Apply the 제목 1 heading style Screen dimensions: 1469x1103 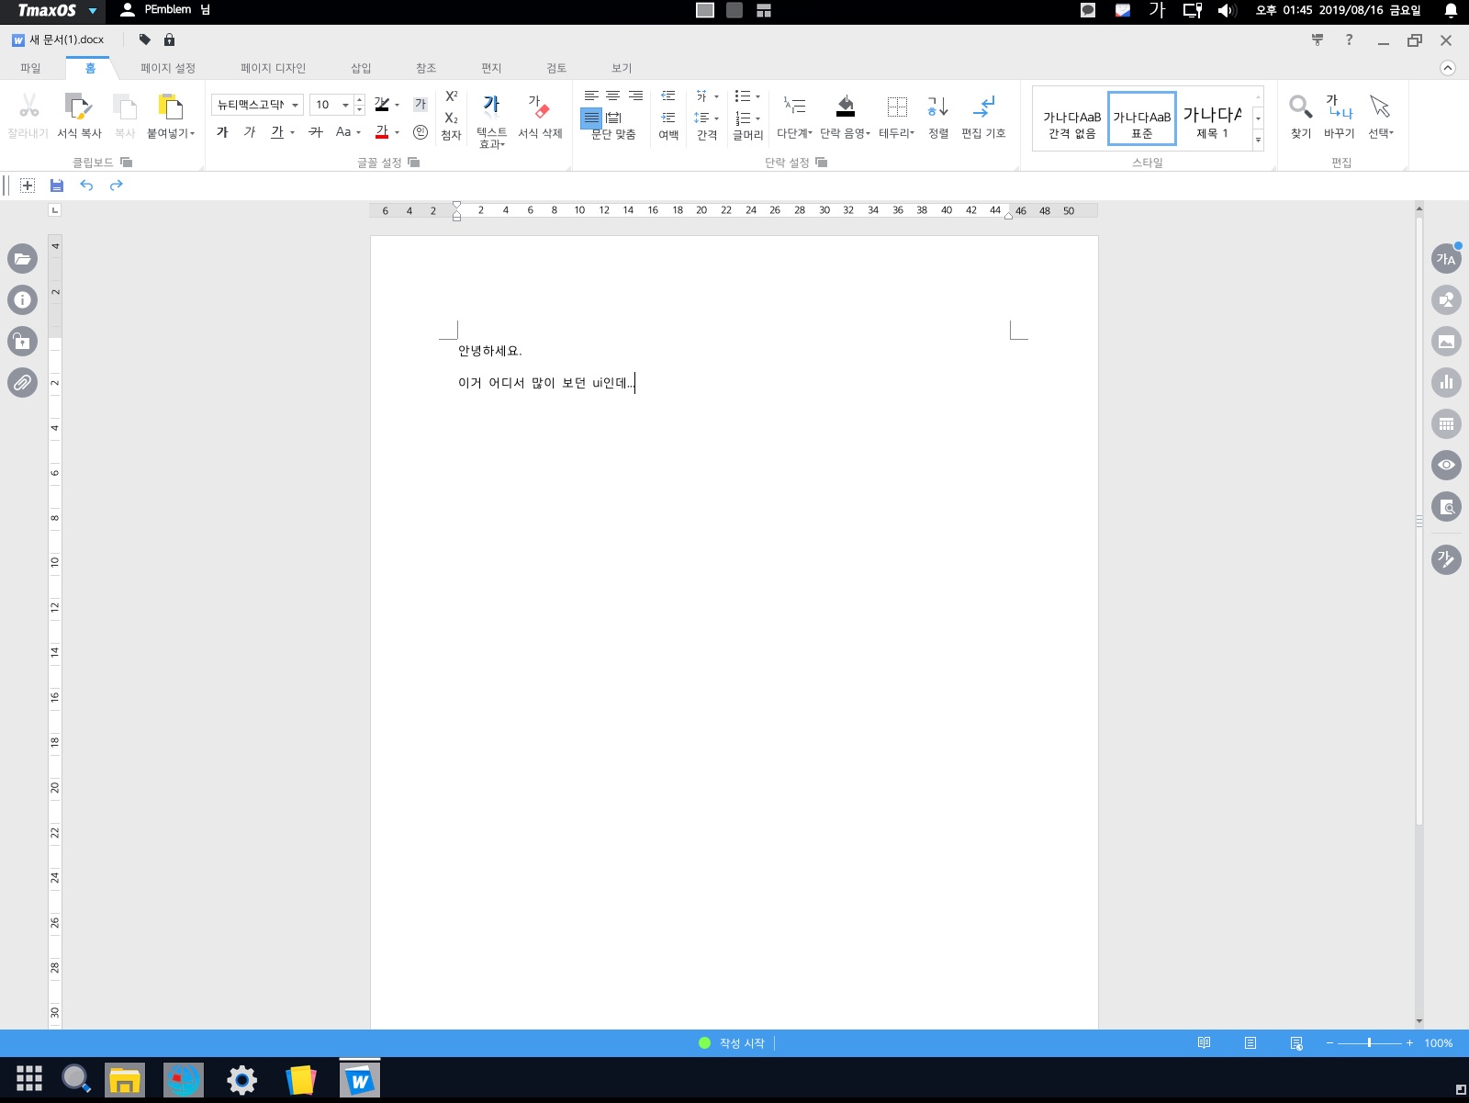point(1212,118)
